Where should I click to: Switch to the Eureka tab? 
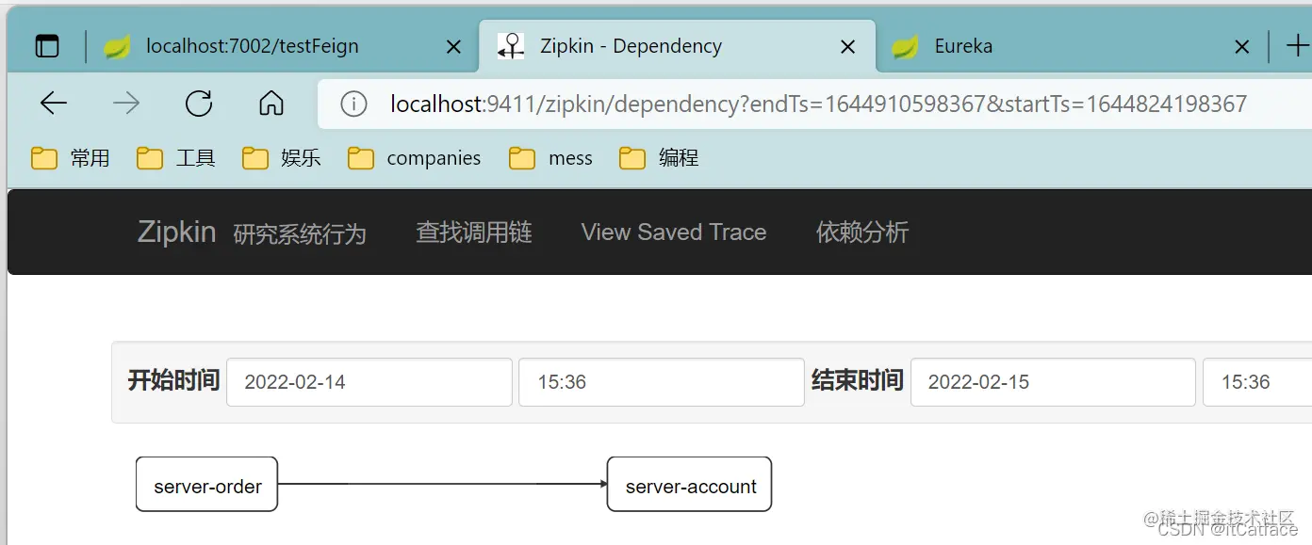click(1072, 46)
